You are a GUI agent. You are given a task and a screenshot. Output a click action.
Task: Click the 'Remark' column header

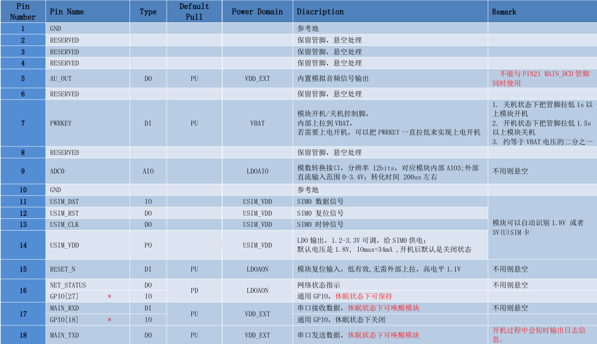click(542, 11)
